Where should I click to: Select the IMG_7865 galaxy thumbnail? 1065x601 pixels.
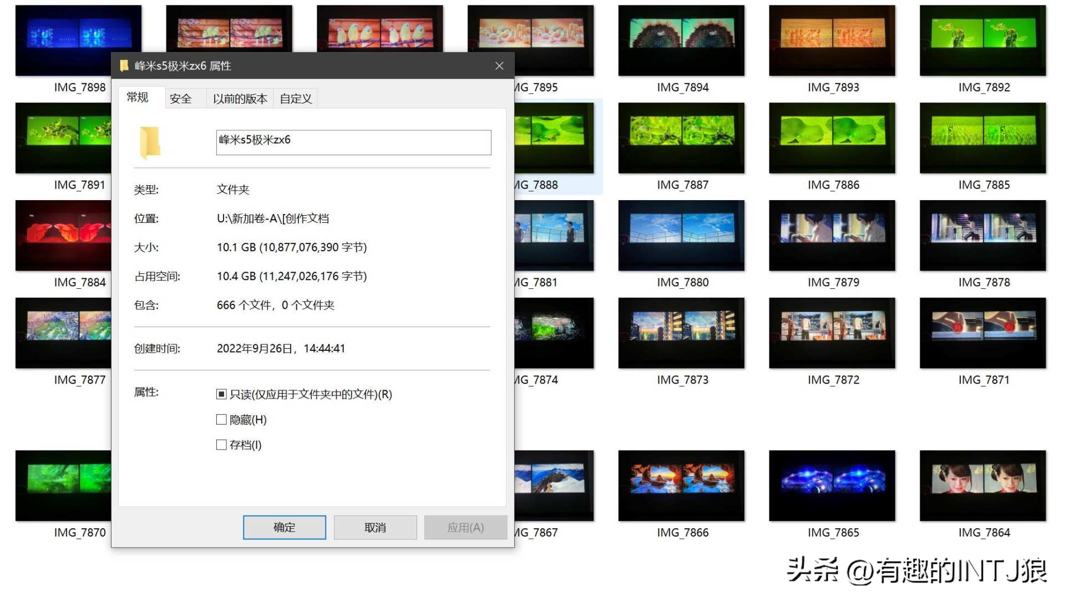(x=832, y=485)
